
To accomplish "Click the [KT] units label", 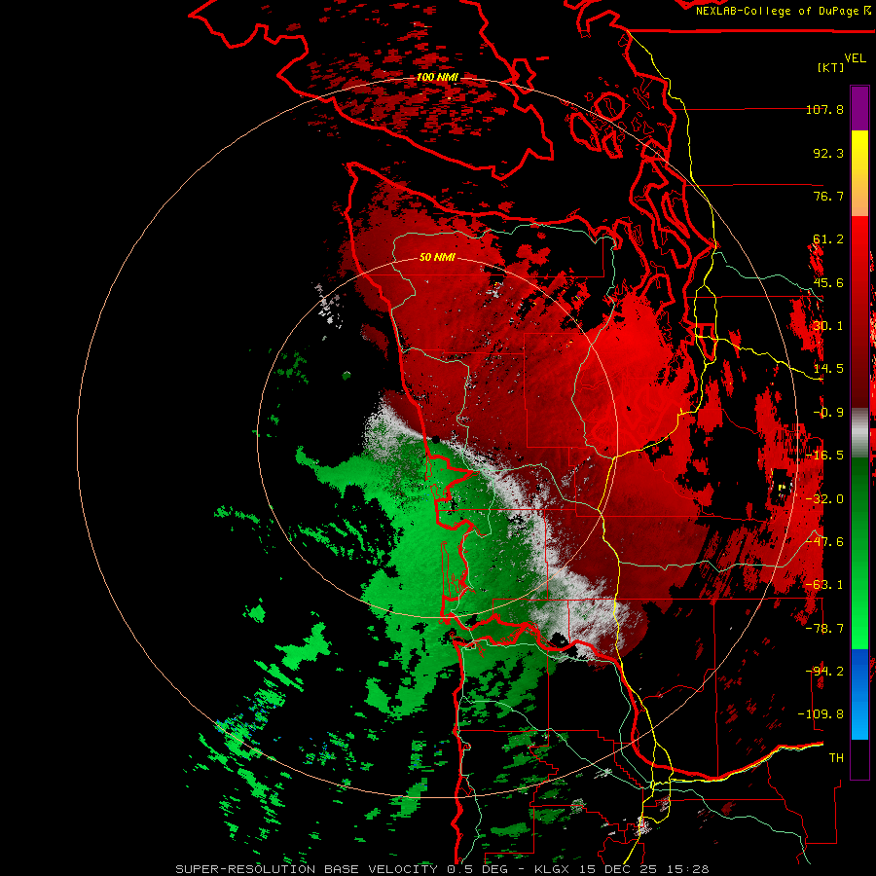I will (x=831, y=67).
